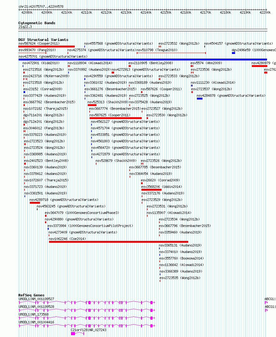Viewport: 276px width, 337px height.
Task: Click the esv3667774 (Besenbacher2015) label
Action: point(115,109)
